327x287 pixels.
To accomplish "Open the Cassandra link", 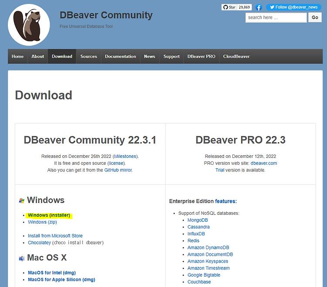I will coord(198,227).
